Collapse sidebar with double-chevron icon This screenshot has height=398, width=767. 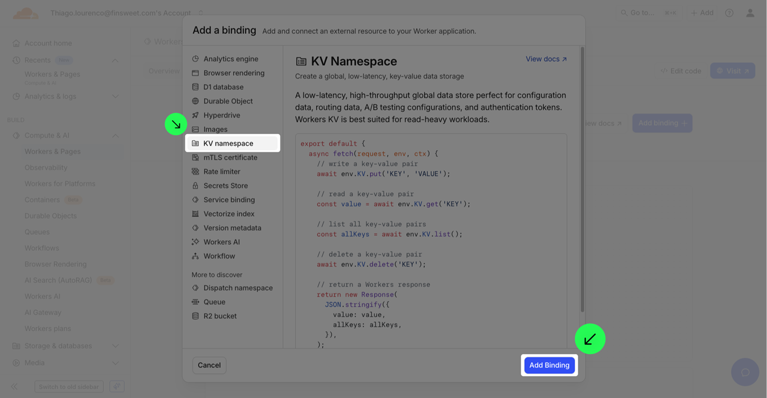coord(14,386)
